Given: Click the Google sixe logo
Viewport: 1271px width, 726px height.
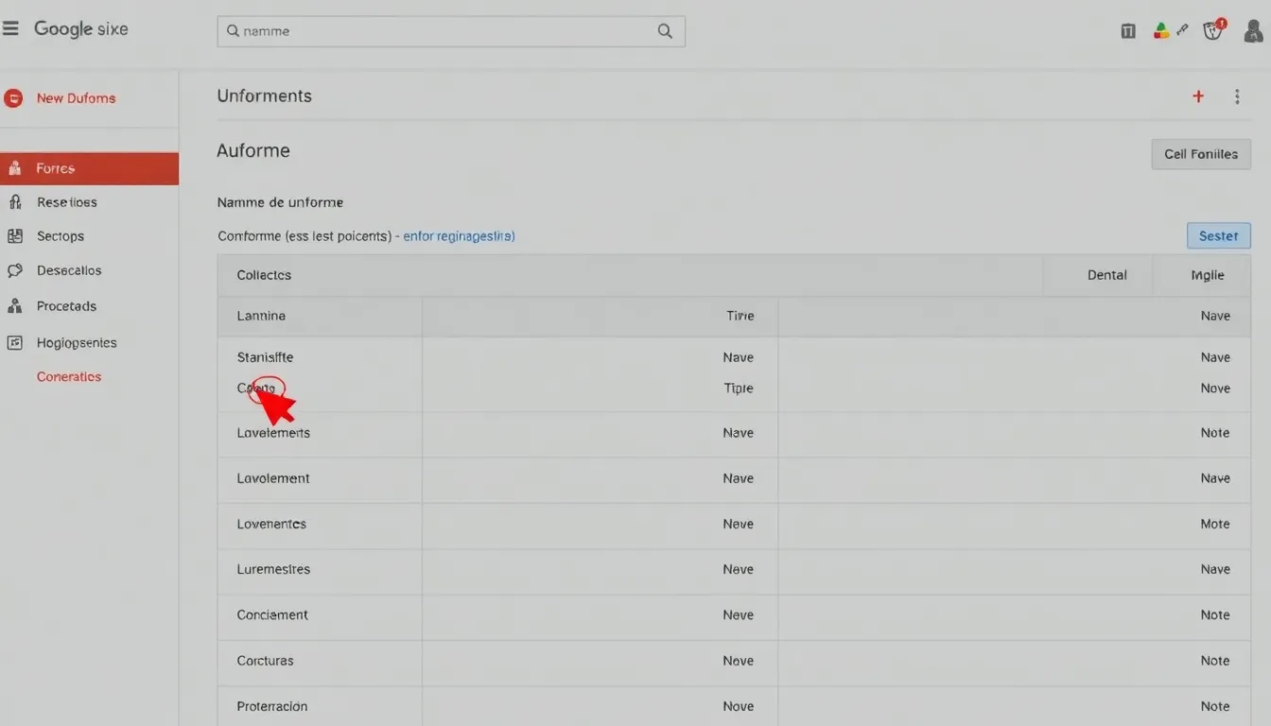Looking at the screenshot, I should tap(81, 29).
